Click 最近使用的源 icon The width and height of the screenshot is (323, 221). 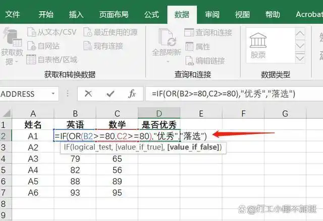[87, 32]
